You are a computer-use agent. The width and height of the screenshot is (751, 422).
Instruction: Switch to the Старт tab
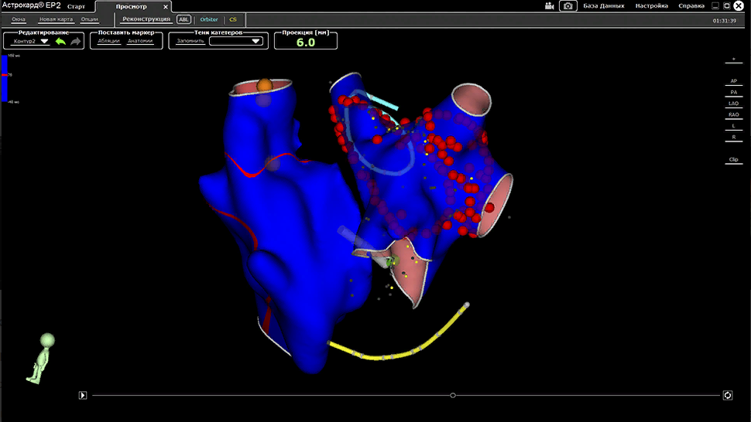[x=77, y=6]
